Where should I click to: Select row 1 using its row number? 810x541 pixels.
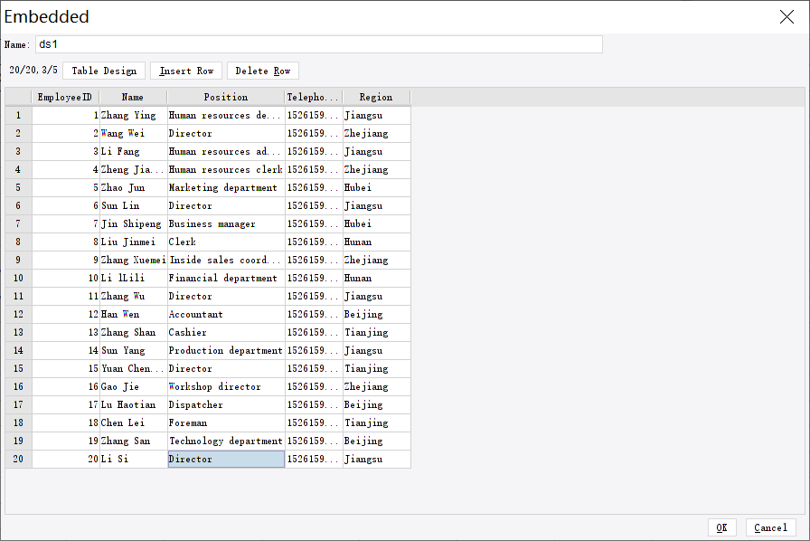(17, 115)
